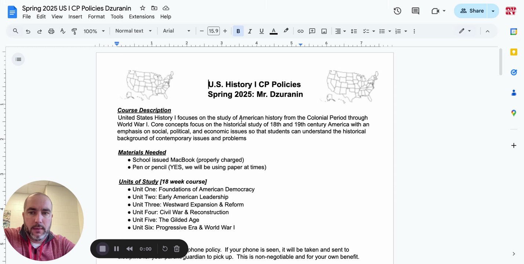
Task: Open the Arial font dropdown
Action: (x=177, y=31)
